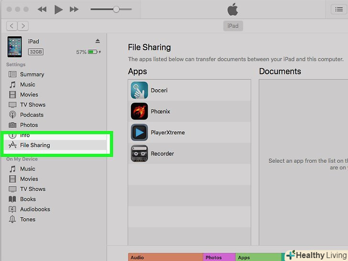Go forward with the right chevron

[23, 26]
